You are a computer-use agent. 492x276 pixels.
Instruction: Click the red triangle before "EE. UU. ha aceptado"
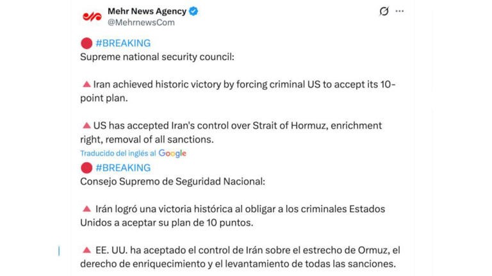[86, 250]
